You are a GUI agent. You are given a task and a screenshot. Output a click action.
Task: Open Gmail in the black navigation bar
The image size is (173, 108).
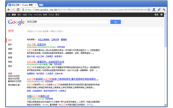(x=51, y=15)
